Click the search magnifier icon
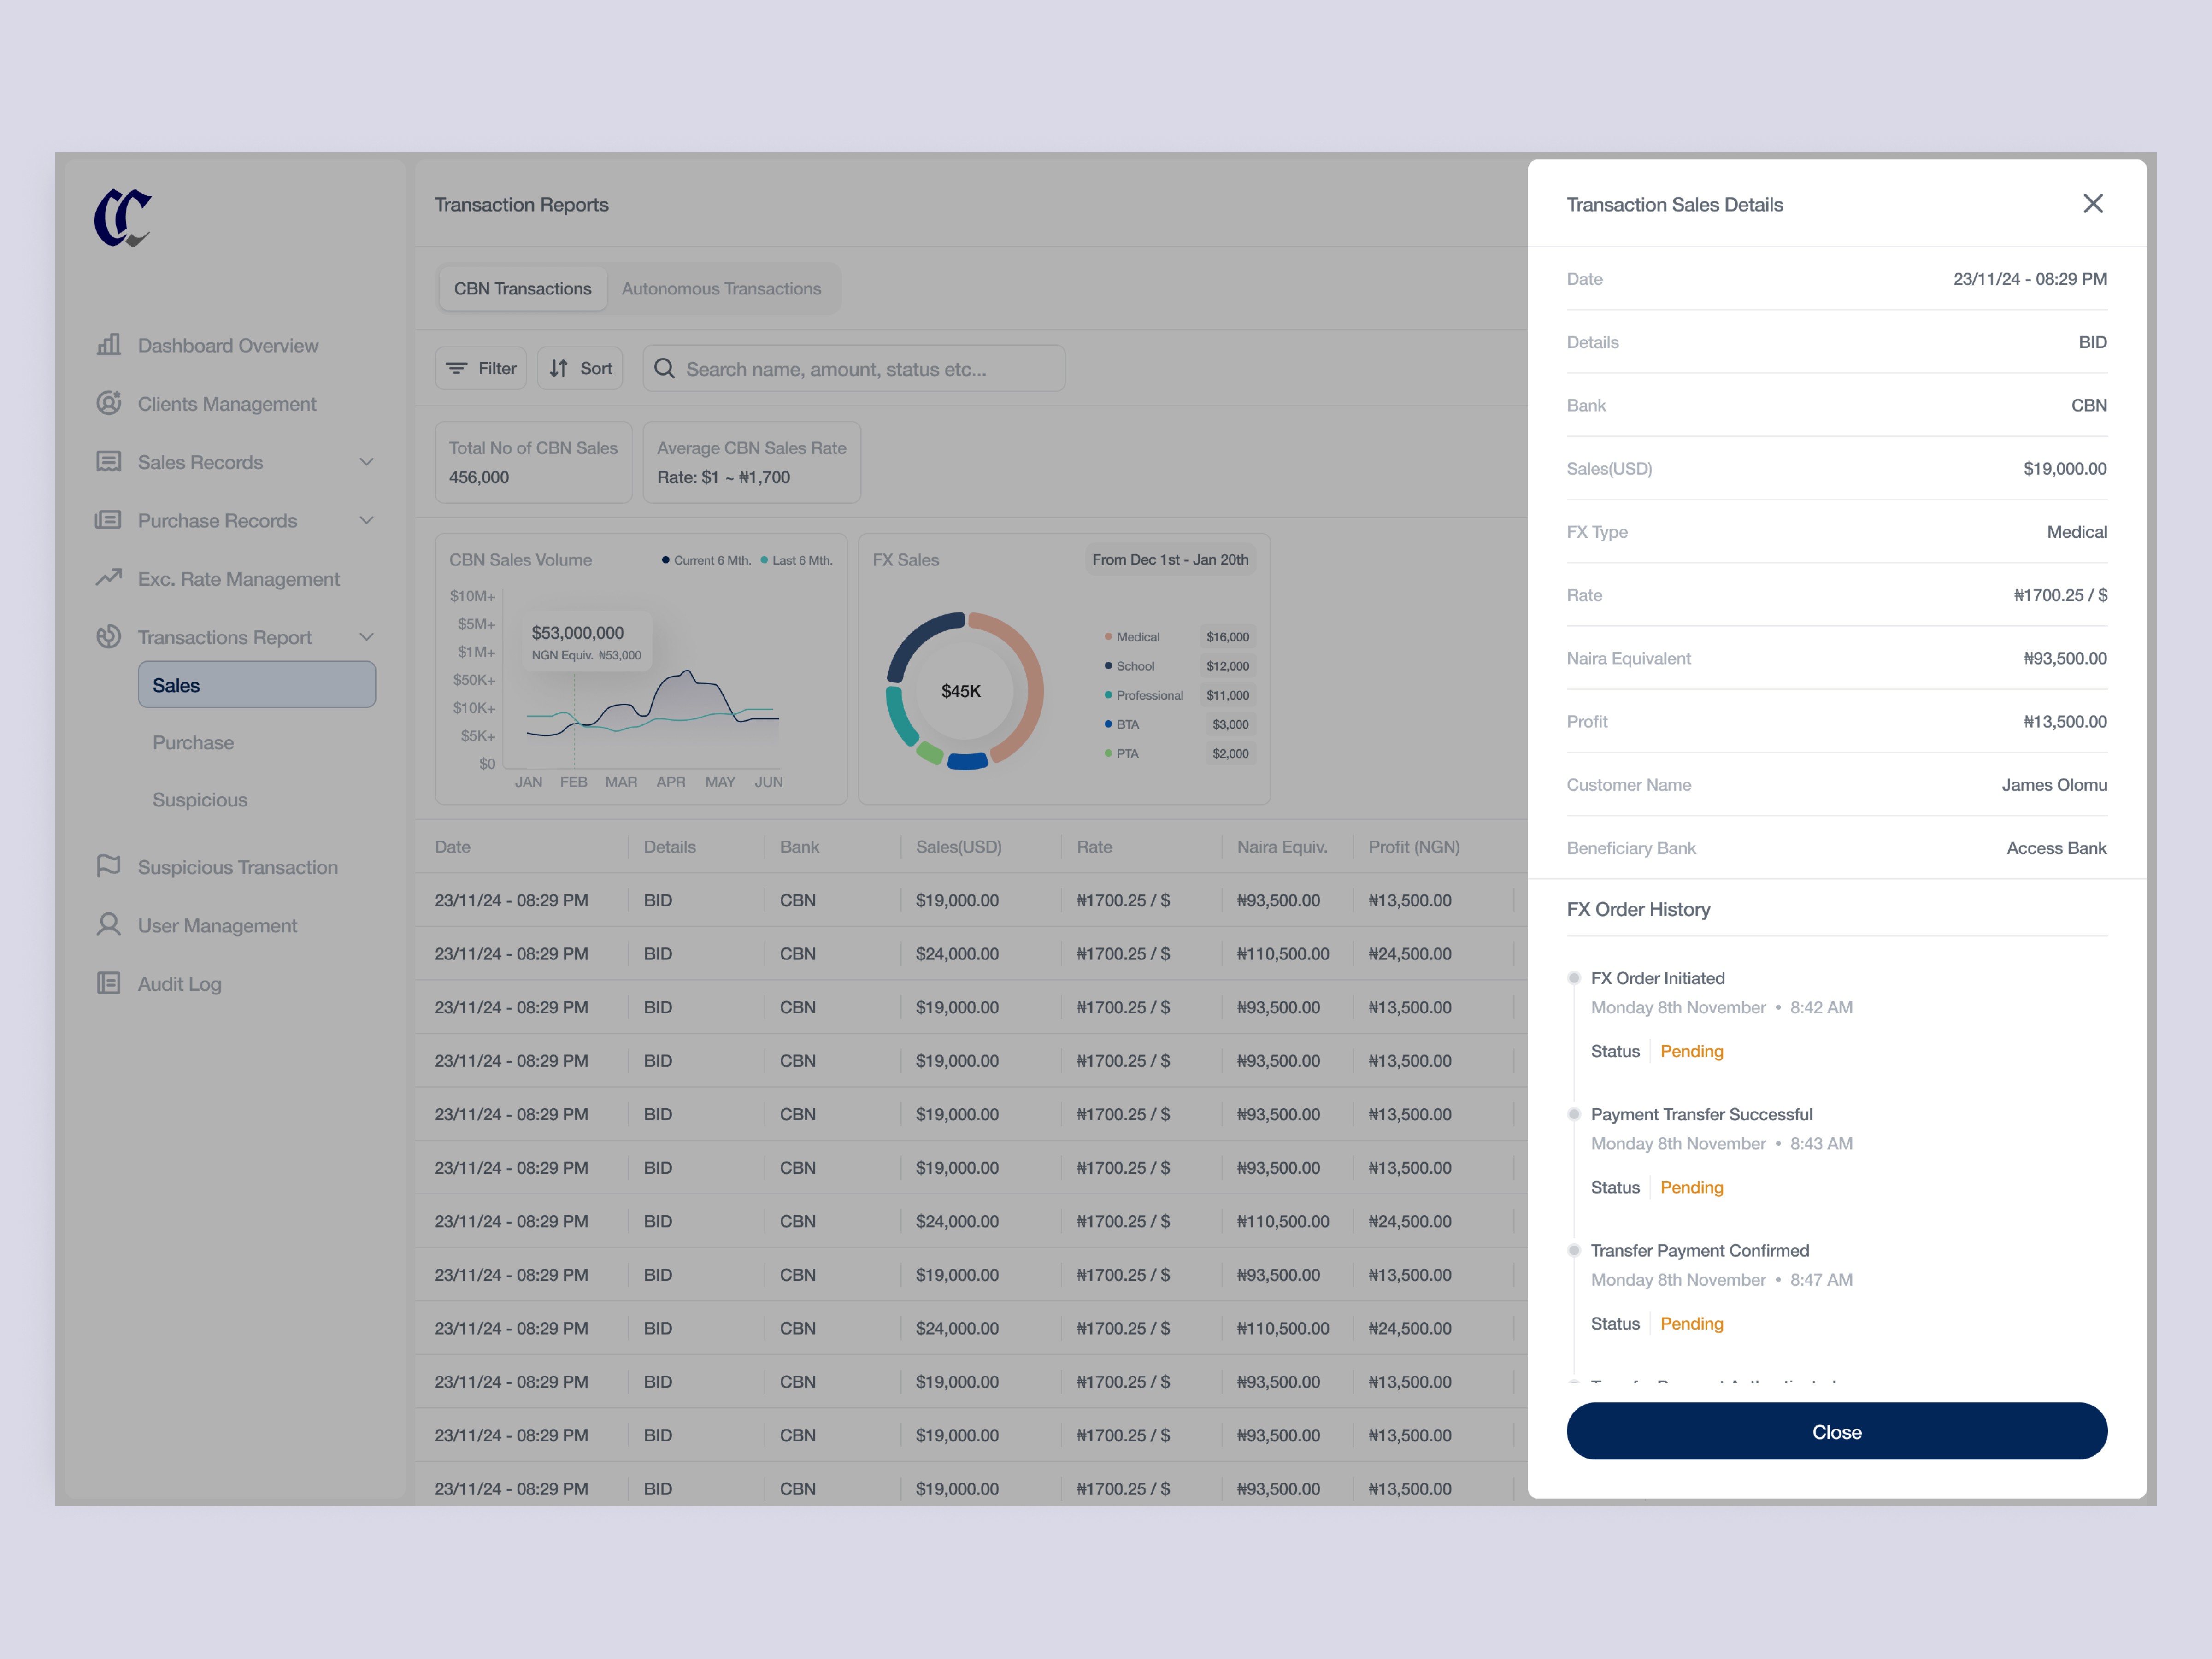2212x1659 pixels. (x=664, y=369)
